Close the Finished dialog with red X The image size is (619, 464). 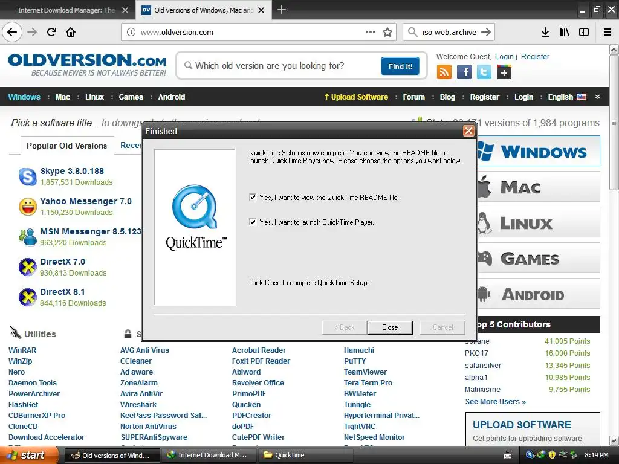point(468,131)
